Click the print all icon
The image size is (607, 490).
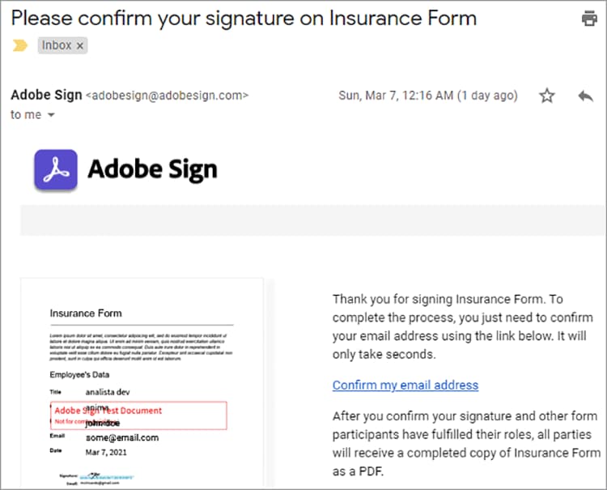[589, 19]
